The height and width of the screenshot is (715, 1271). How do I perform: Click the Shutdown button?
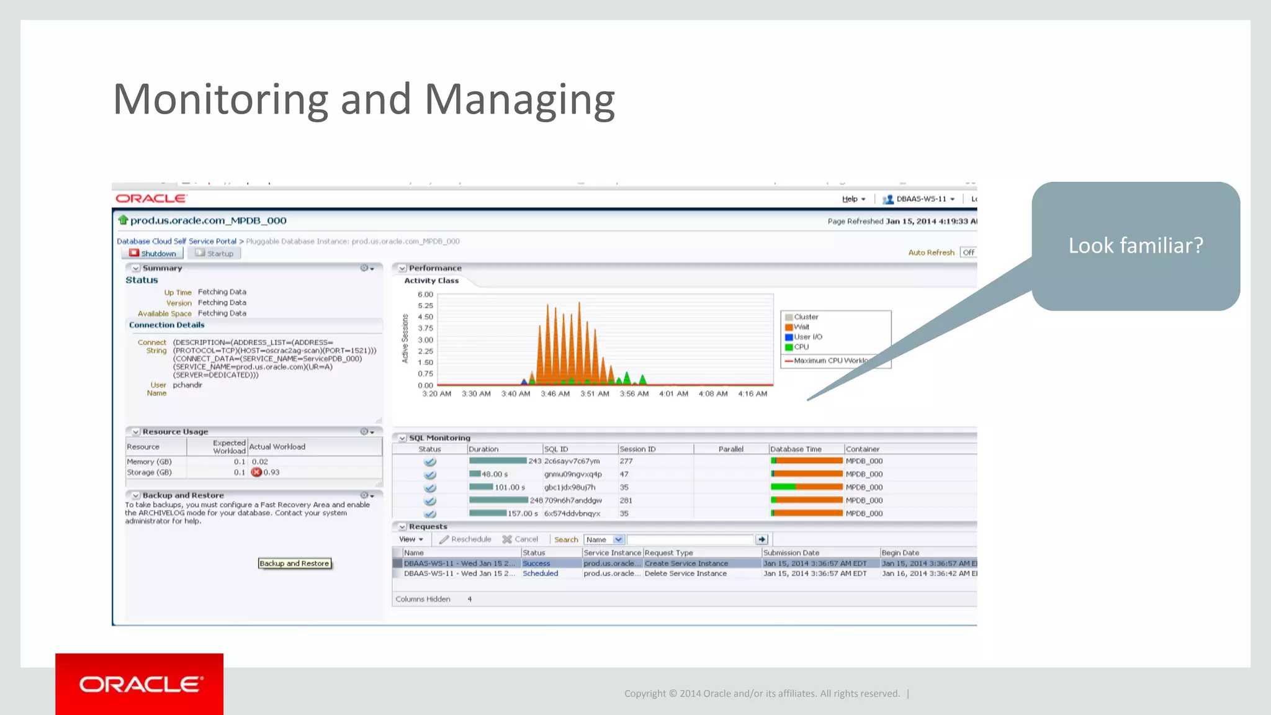152,253
